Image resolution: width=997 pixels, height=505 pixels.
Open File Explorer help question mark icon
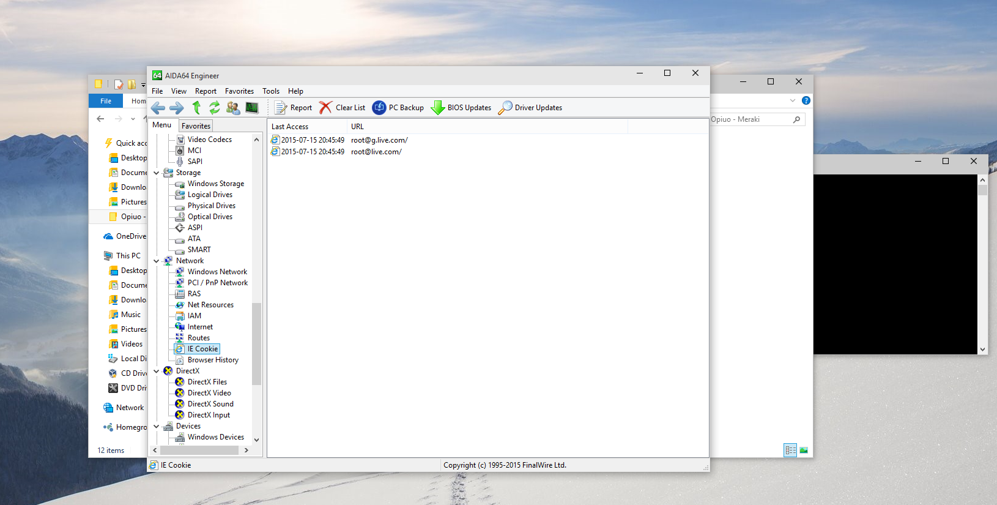(x=806, y=100)
